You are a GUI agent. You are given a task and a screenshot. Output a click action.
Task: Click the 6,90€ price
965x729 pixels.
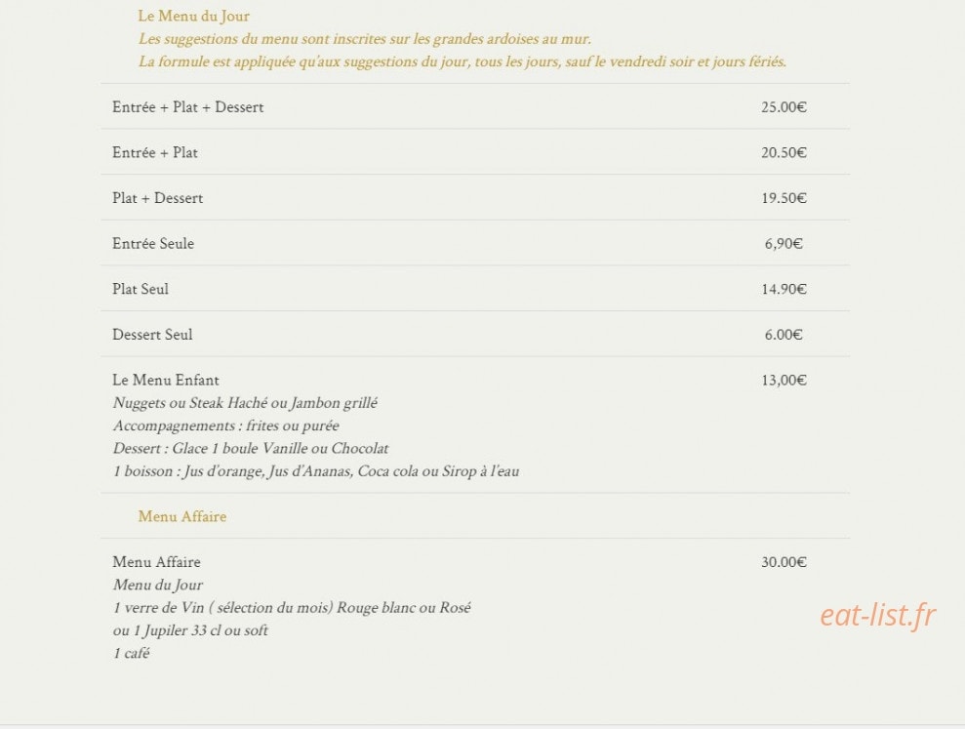coord(784,244)
